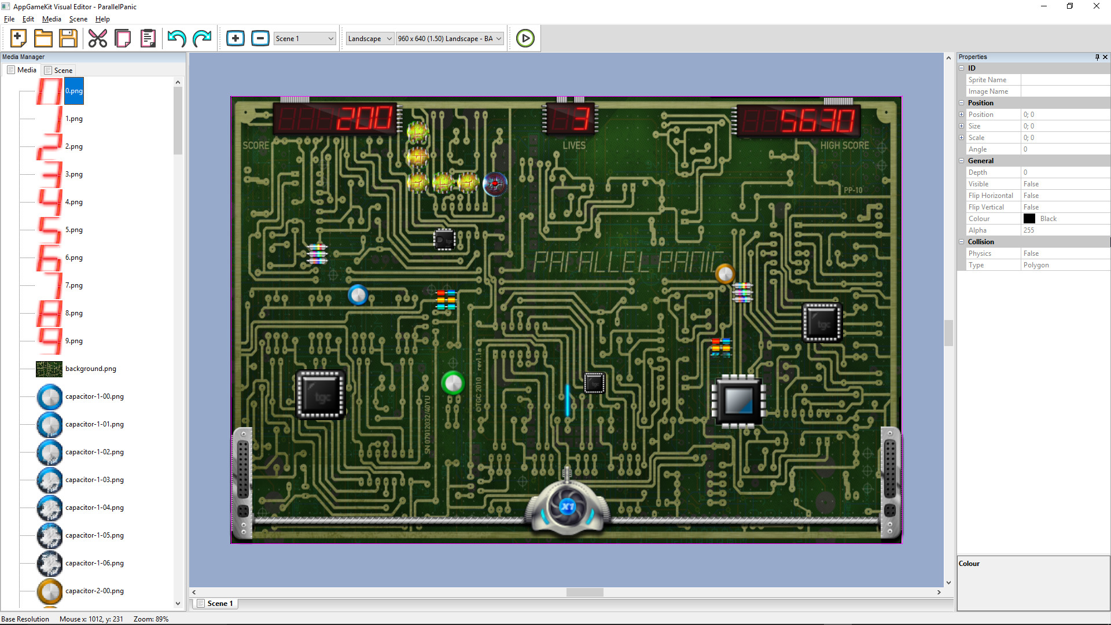Collapse the Collision section in Properties

[962, 241]
